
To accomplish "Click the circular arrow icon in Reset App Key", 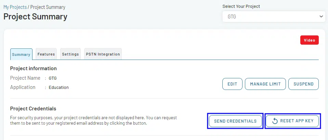I will coord(275,121).
